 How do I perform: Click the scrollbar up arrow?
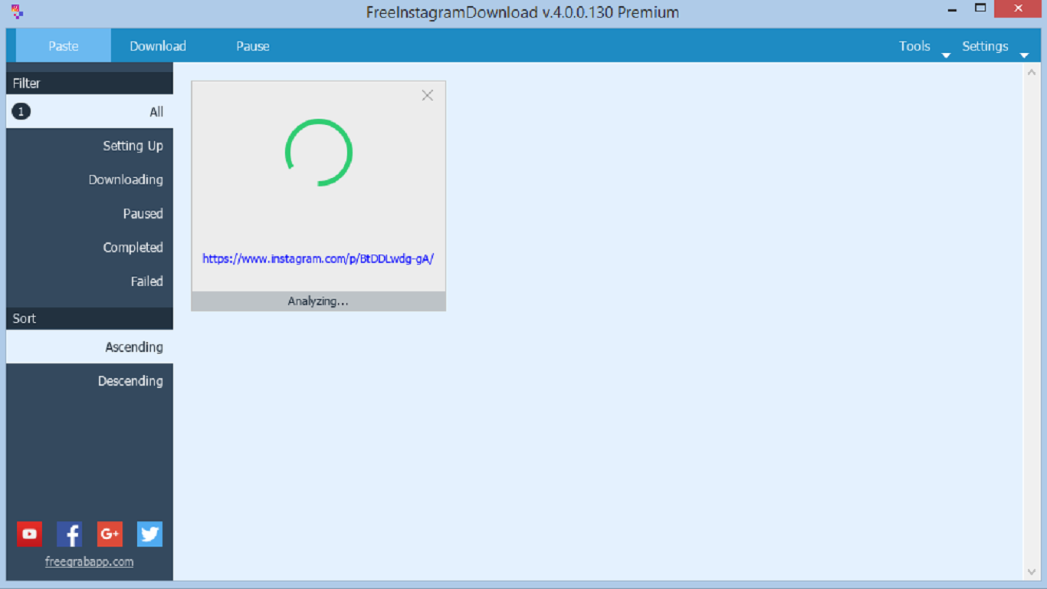tap(1031, 72)
